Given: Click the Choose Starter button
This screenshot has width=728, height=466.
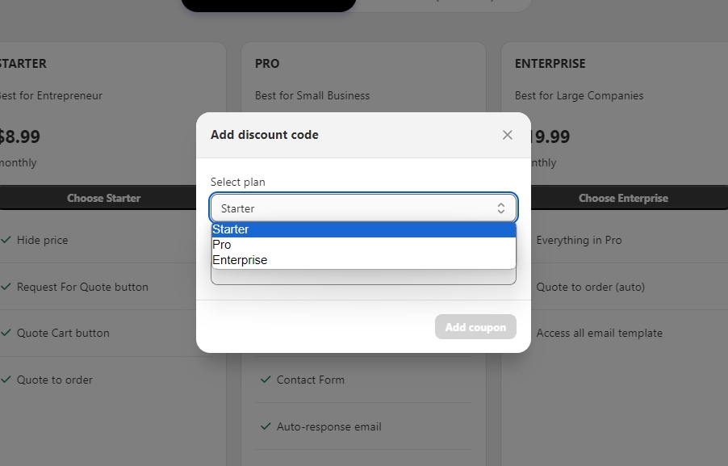Looking at the screenshot, I should coord(105,198).
